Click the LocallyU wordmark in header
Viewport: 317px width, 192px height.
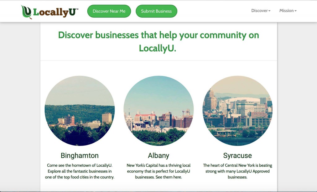(x=54, y=12)
